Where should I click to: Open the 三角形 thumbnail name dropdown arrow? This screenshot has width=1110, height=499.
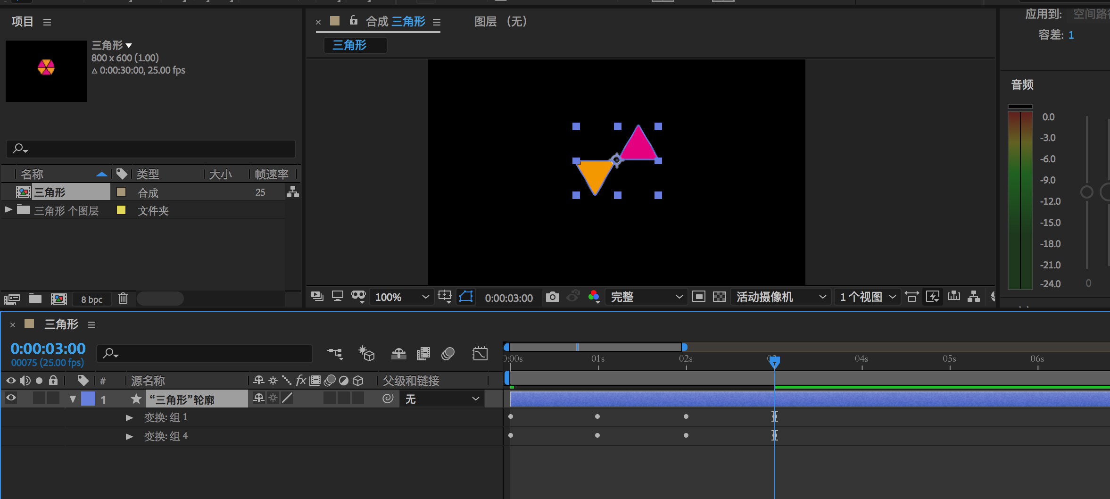tap(129, 46)
